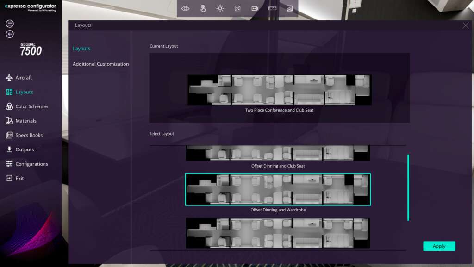
Task: Close the Layouts panel
Action: coord(465,25)
